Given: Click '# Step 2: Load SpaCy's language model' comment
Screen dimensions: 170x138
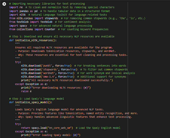Looking at the screenshot, I should click(x=37, y=99).
